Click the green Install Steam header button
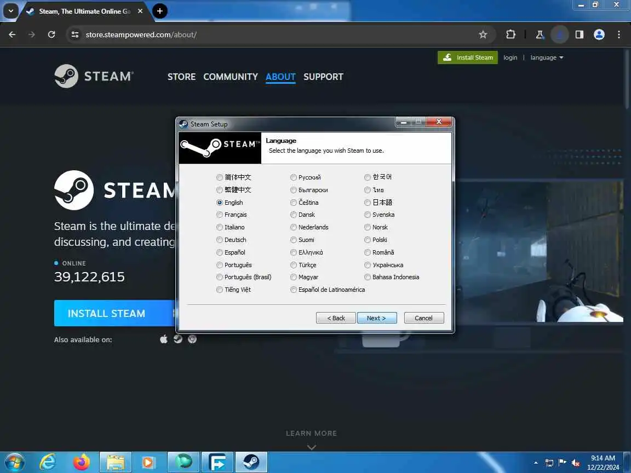 point(468,57)
